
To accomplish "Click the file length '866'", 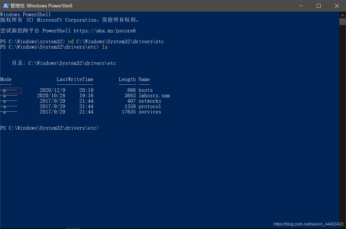I will [131, 90].
